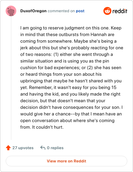Image resolution: width=133 pixels, height=172 pixels.
Task: Click the orange upvote arrow icon
Action: [8, 148]
